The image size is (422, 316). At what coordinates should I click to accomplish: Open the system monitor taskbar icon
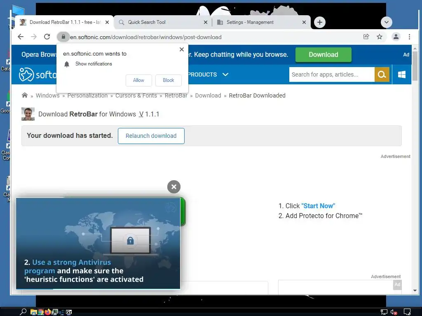55,312
